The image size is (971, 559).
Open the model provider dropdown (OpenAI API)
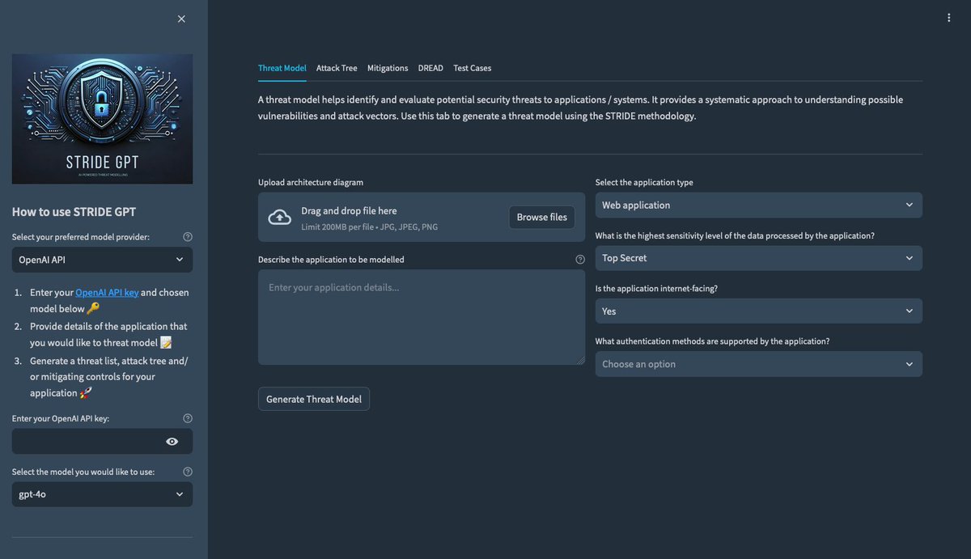click(x=102, y=260)
